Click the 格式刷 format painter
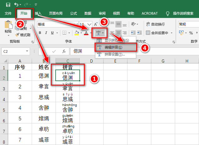199x145 pixels. click(23, 35)
